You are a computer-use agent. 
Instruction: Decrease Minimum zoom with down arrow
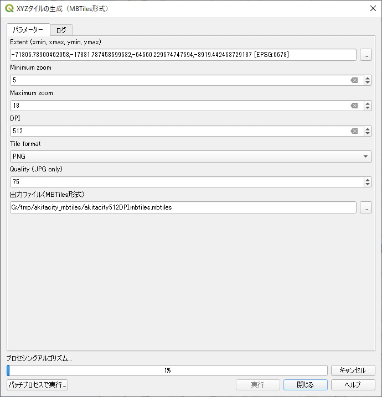368,83
